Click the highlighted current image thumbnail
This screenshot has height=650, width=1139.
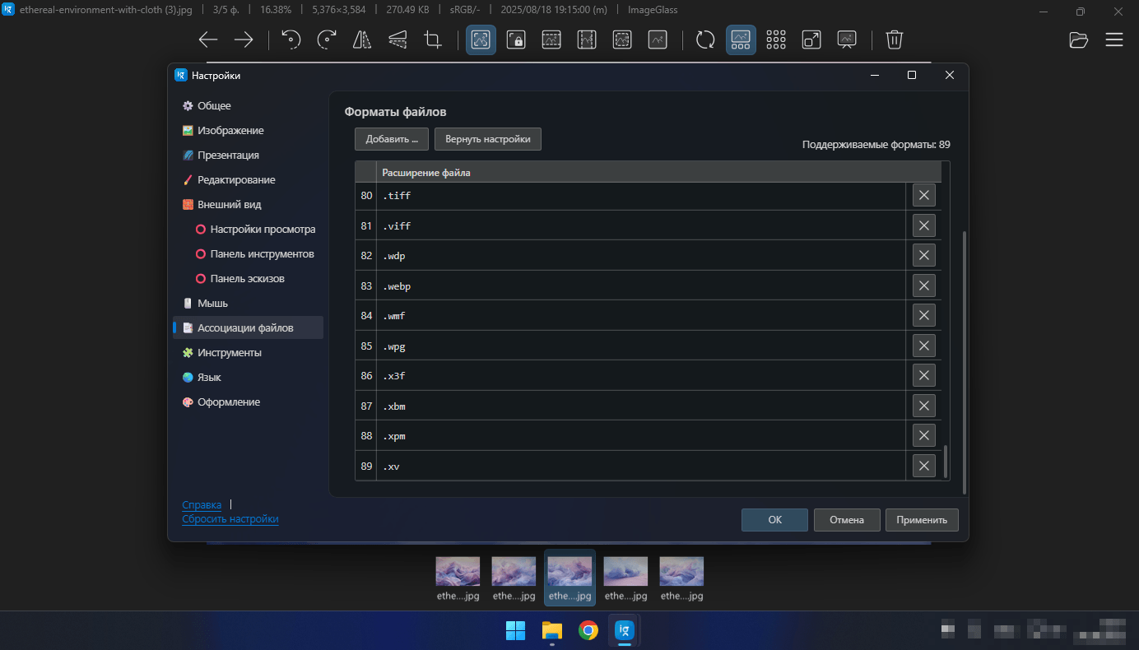(x=569, y=578)
